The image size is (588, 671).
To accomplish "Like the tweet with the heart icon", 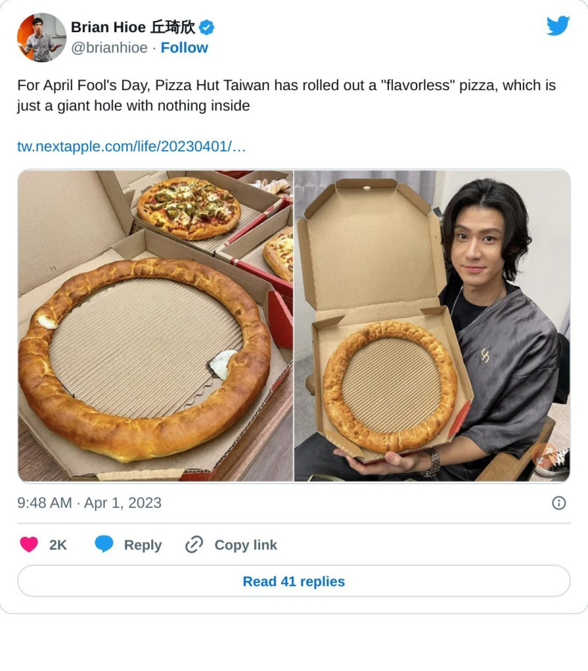I will point(29,545).
